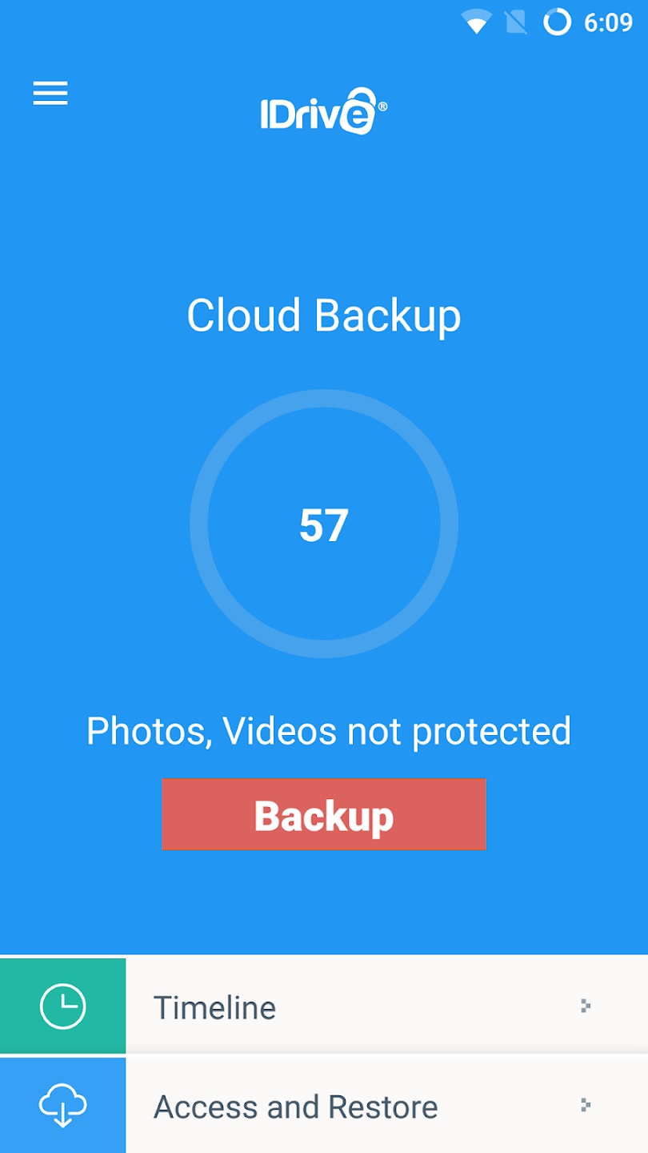Image resolution: width=648 pixels, height=1153 pixels.
Task: Tap the no SIM card icon
Action: tap(517, 22)
